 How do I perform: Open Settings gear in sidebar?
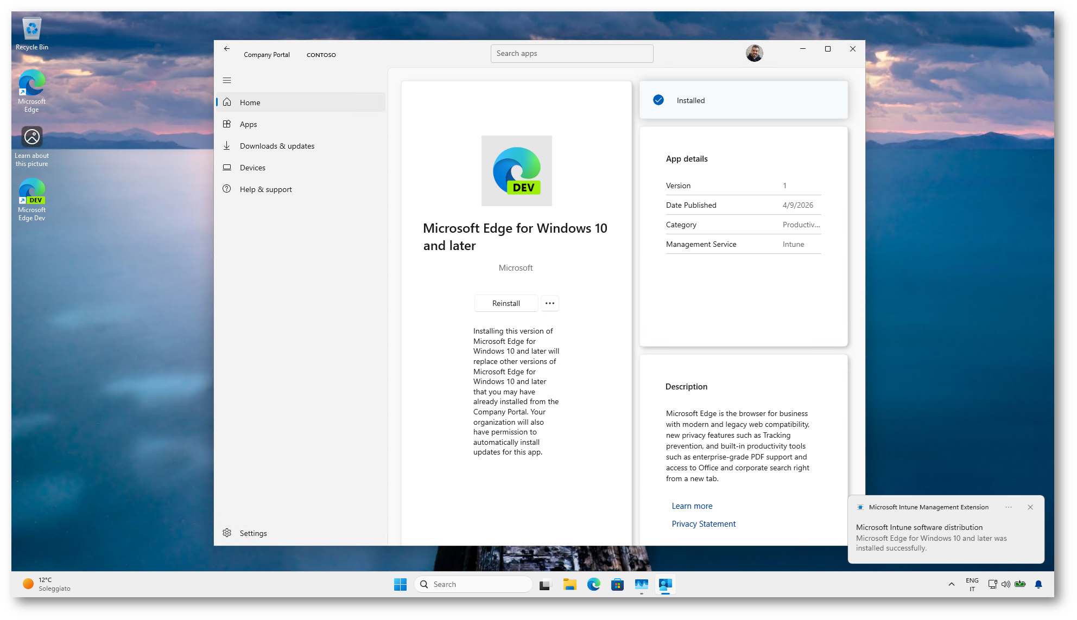pos(227,533)
